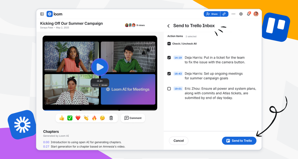Check the 19:01 Eric Zhou action item
298x159 pixels.
point(169,89)
